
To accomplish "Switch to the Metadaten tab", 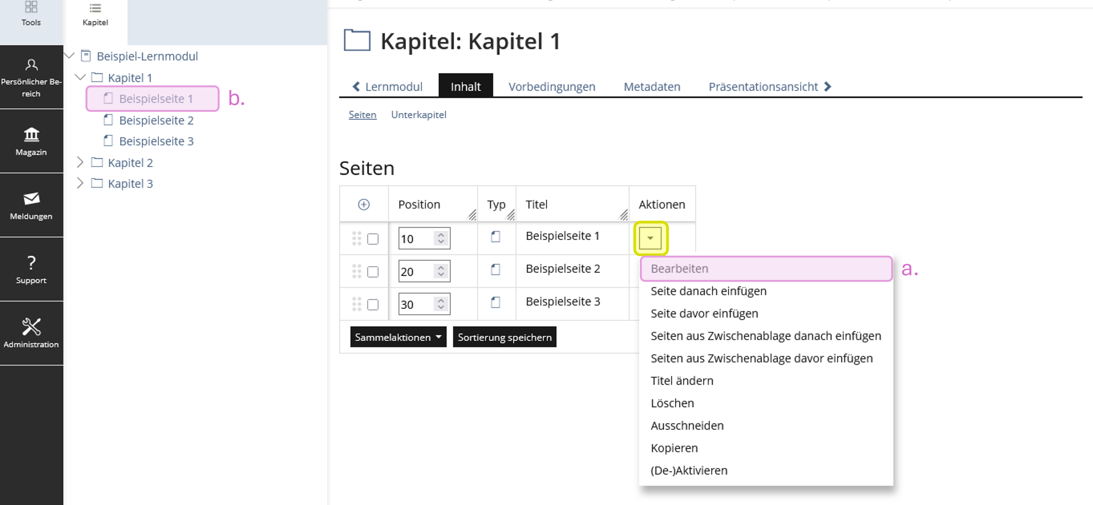I will [x=652, y=86].
